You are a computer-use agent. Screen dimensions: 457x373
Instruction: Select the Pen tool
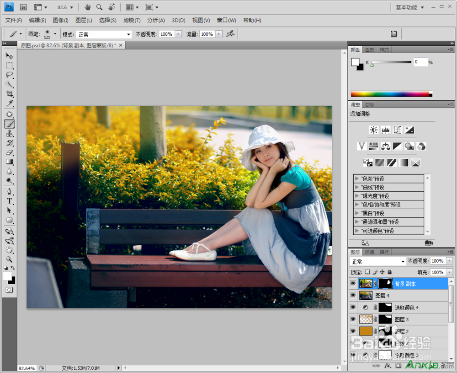coord(9,191)
